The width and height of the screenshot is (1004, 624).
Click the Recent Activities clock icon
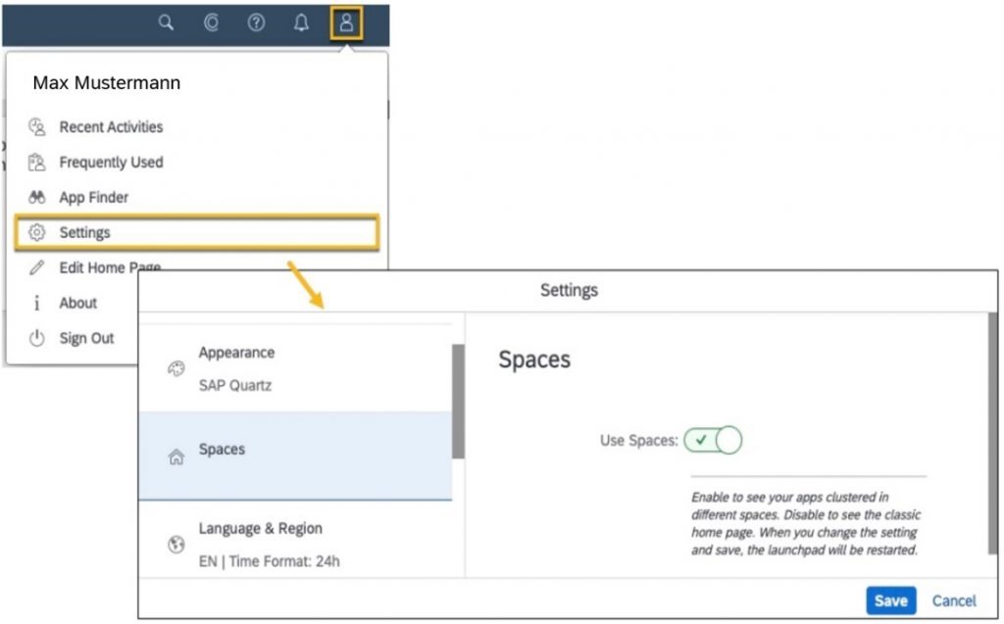[x=37, y=127]
